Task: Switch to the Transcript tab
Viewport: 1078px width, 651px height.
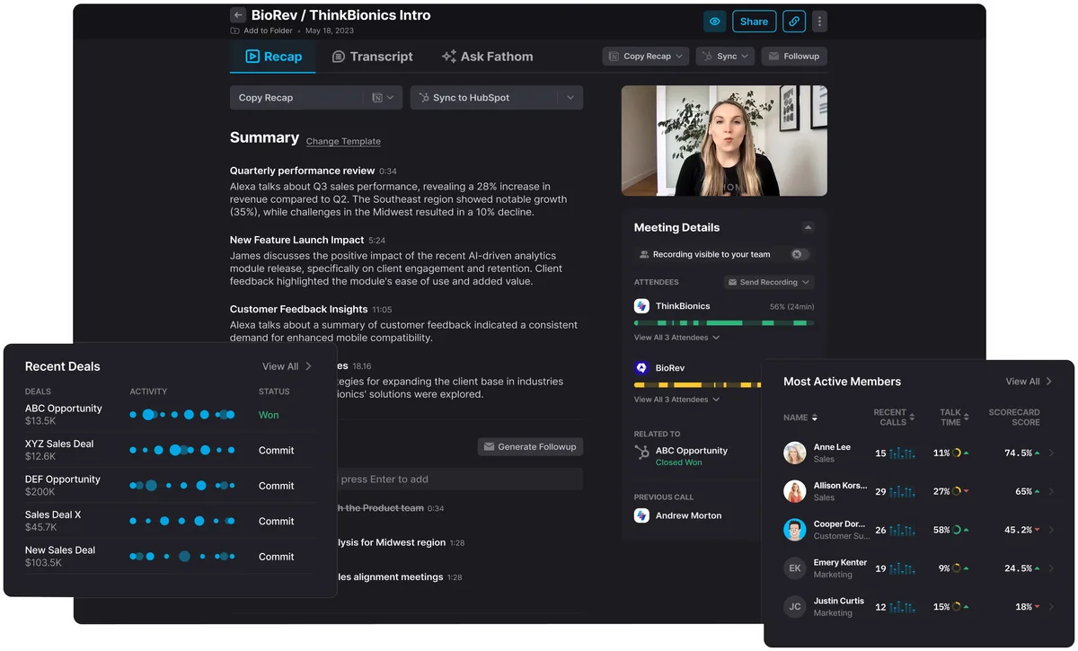Action: [372, 56]
